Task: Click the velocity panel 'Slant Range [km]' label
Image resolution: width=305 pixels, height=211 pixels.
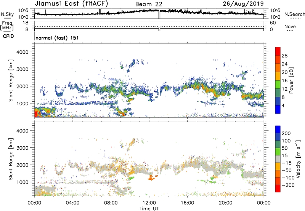Action: (11, 159)
